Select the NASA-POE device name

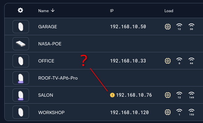pyautogui.click(x=50, y=44)
